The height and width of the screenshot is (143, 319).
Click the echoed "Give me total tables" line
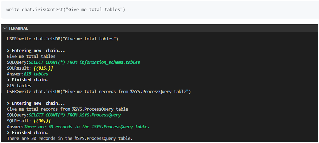pyautogui.click(x=31, y=57)
